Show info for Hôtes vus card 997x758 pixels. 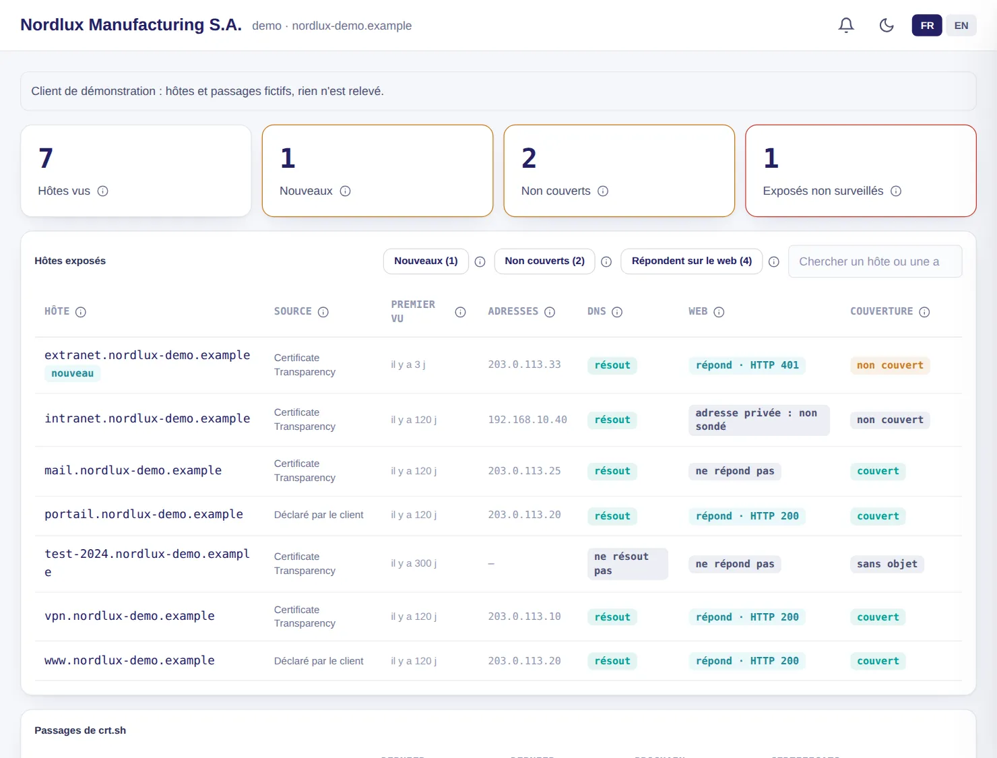coord(103,191)
